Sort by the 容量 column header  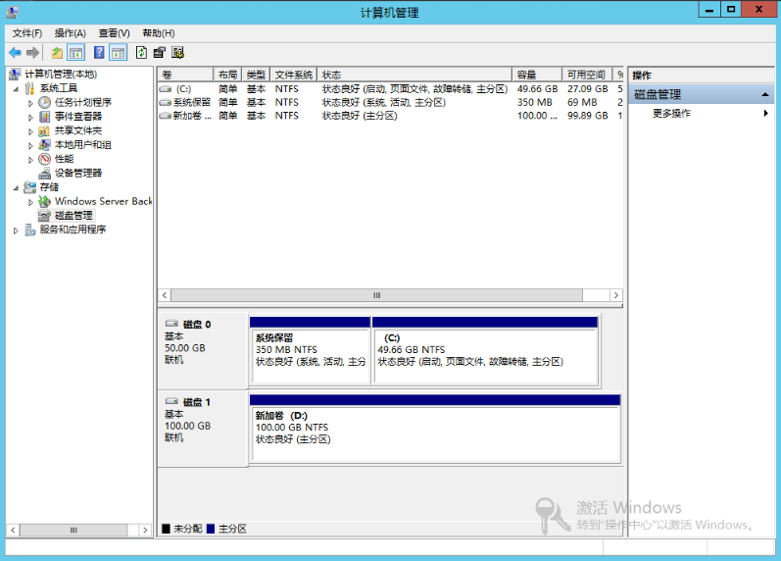coord(537,75)
